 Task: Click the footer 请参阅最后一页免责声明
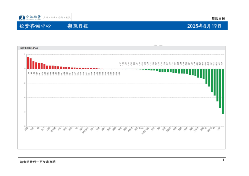(38, 162)
